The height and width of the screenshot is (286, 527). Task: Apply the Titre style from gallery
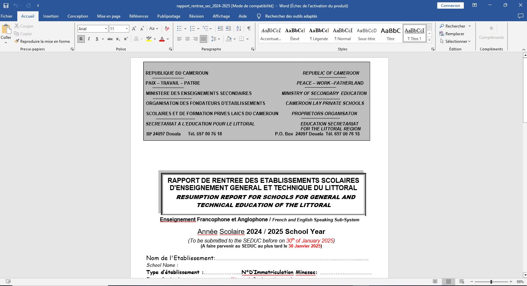pos(390,34)
